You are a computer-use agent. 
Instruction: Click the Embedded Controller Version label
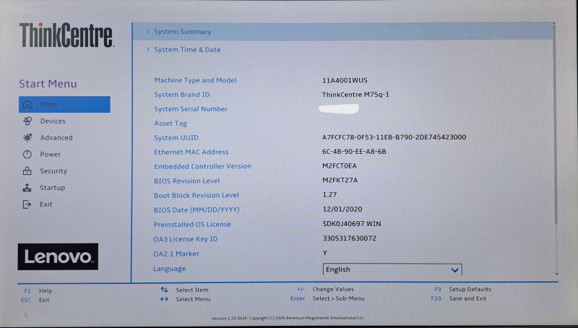click(x=202, y=167)
